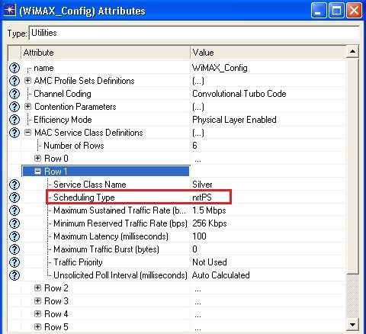Click the Auto Calculated value
This screenshot has width=366, height=334.
[221, 275]
